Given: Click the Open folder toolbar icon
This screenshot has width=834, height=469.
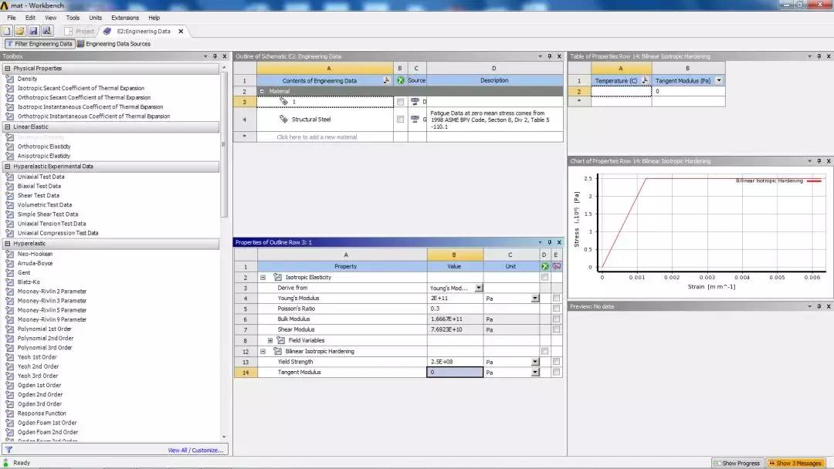Looking at the screenshot, I should [20, 31].
